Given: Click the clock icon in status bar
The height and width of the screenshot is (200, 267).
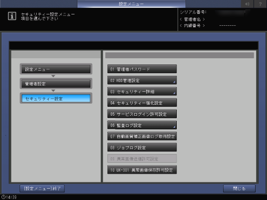Looking at the screenshot, I should [x=4, y=197].
